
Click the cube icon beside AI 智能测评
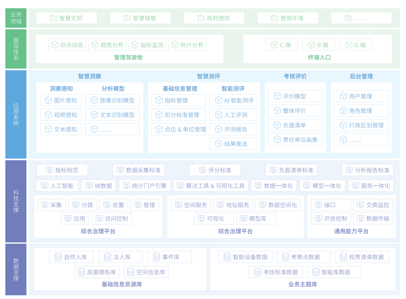click(x=218, y=100)
